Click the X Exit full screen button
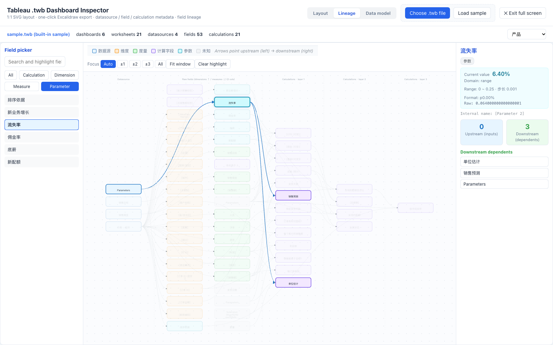The image size is (553, 345). coord(523,13)
